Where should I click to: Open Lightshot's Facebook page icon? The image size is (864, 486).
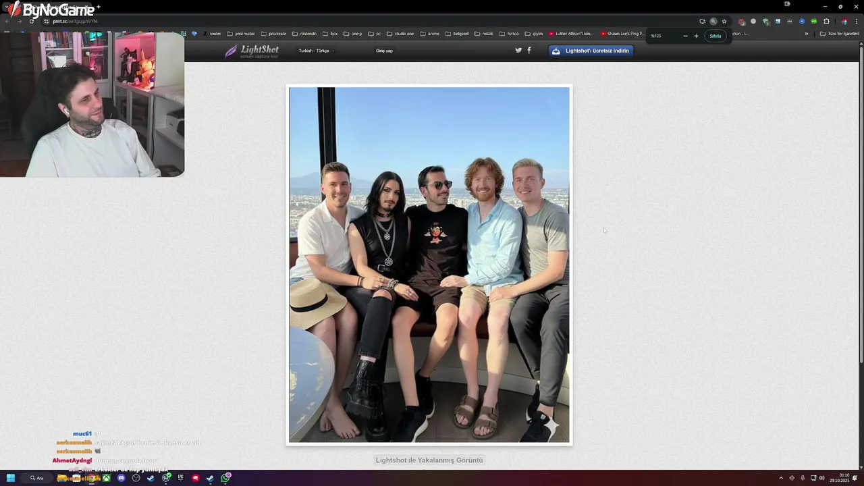(x=529, y=50)
